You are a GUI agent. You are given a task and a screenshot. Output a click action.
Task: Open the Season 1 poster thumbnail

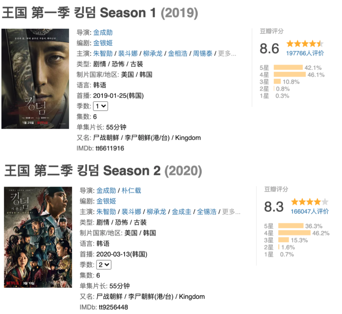pos(35,79)
